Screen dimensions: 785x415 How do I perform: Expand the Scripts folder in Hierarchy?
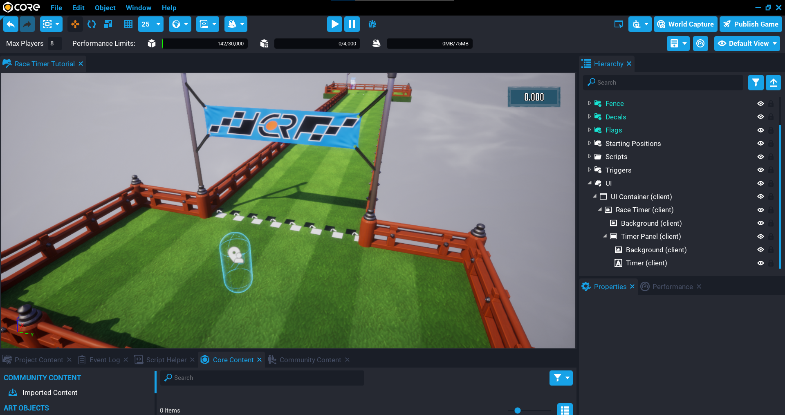(x=589, y=157)
